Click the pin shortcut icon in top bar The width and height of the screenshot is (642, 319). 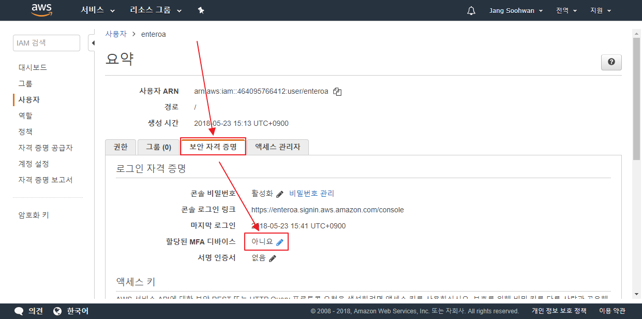pos(201,10)
